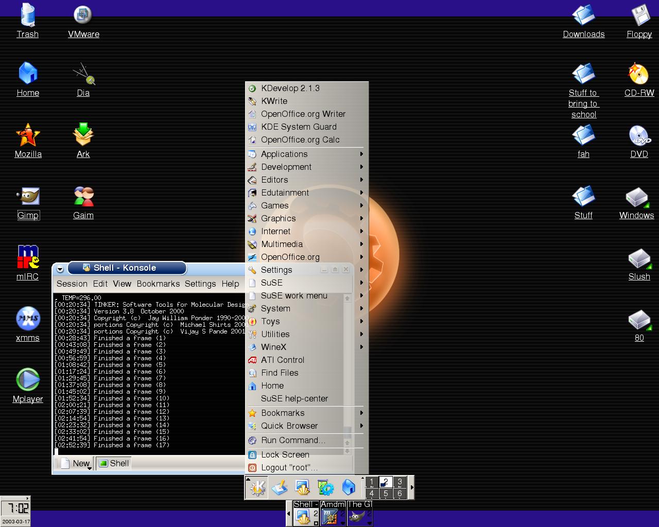Select KDevelop 2.1.3 from K menu

306,88
